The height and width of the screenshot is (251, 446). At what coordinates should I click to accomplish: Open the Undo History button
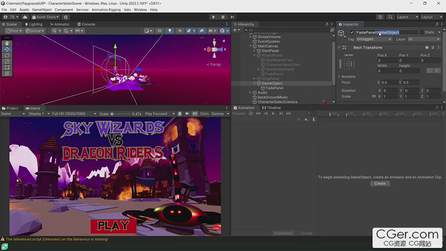click(380, 17)
